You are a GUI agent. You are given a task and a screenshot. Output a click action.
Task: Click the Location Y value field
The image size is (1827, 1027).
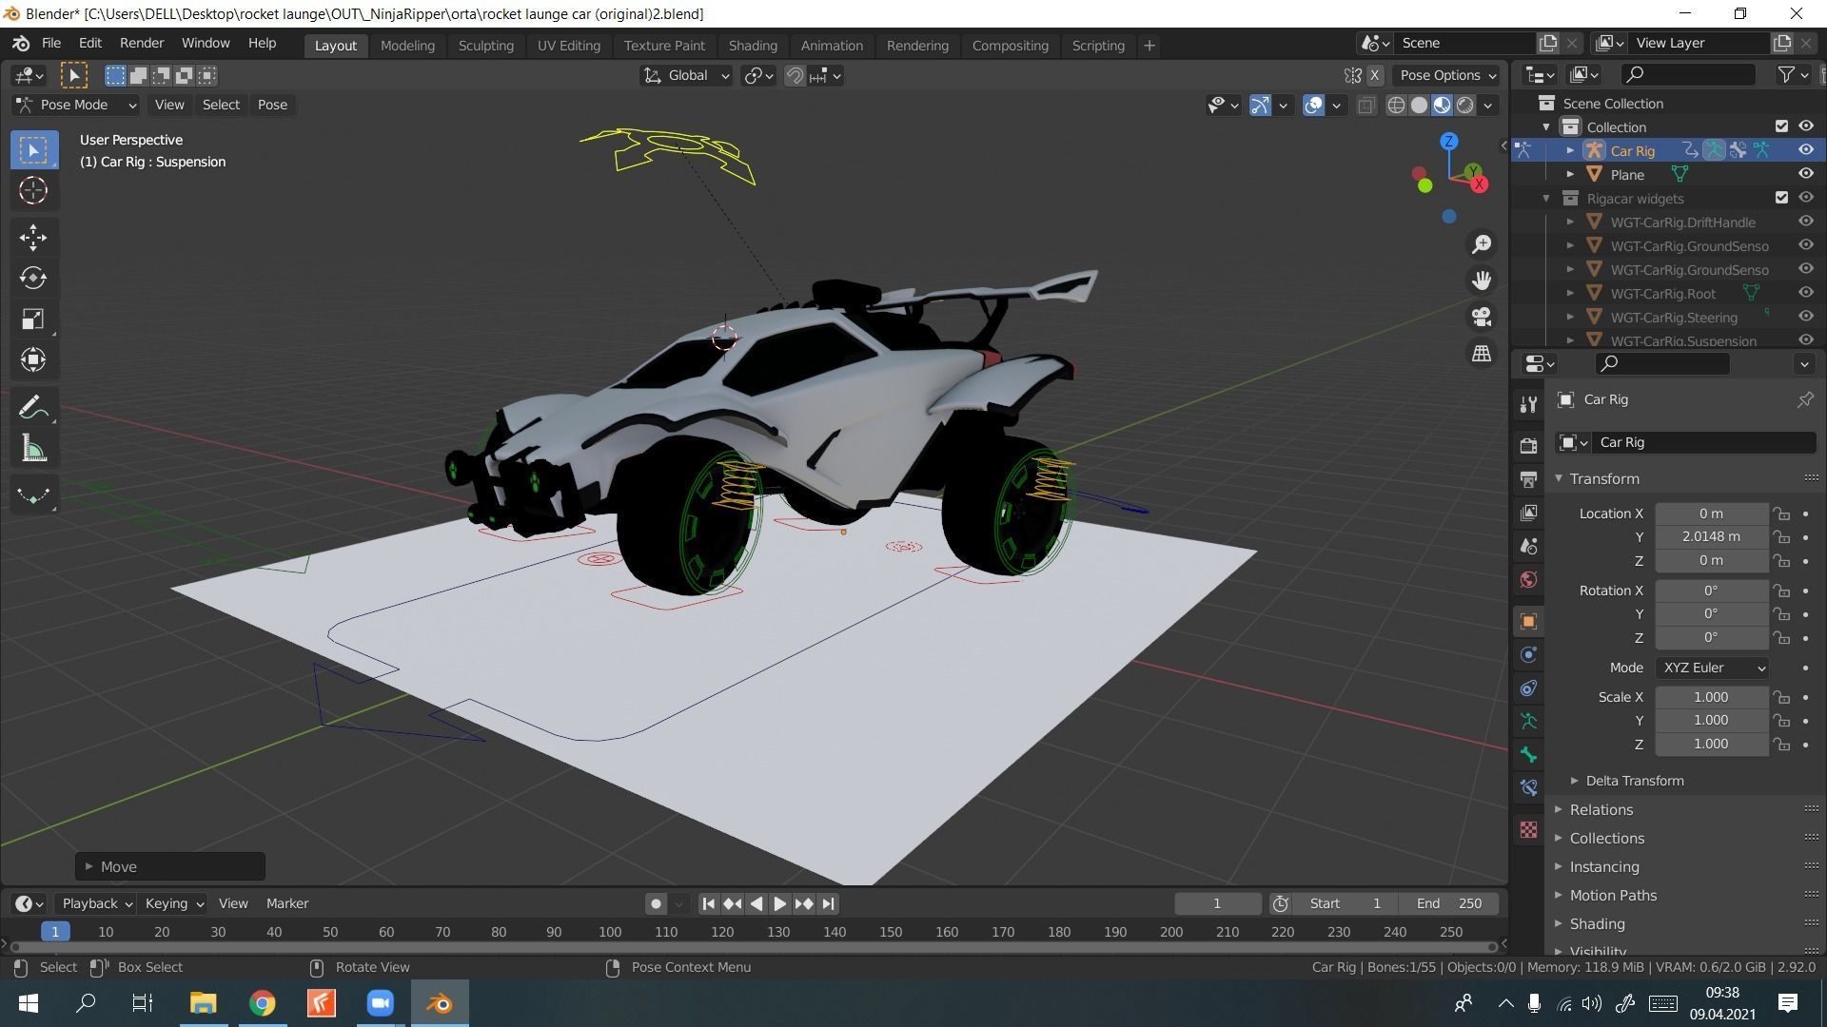click(x=1711, y=536)
